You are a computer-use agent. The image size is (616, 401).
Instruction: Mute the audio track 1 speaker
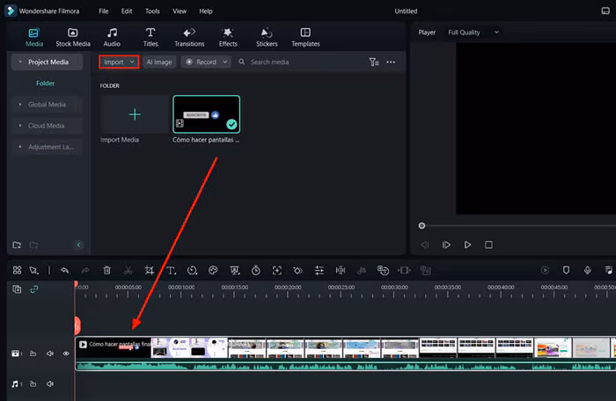pyautogui.click(x=50, y=384)
